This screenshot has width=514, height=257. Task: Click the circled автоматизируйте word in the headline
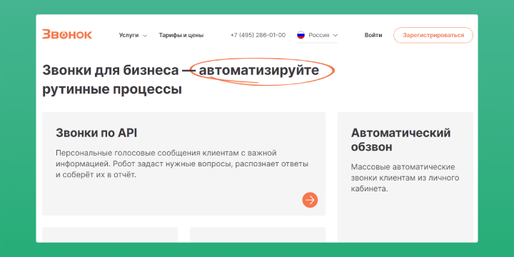pos(259,70)
